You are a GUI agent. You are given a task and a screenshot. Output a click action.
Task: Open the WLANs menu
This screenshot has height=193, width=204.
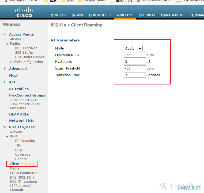click(x=78, y=15)
